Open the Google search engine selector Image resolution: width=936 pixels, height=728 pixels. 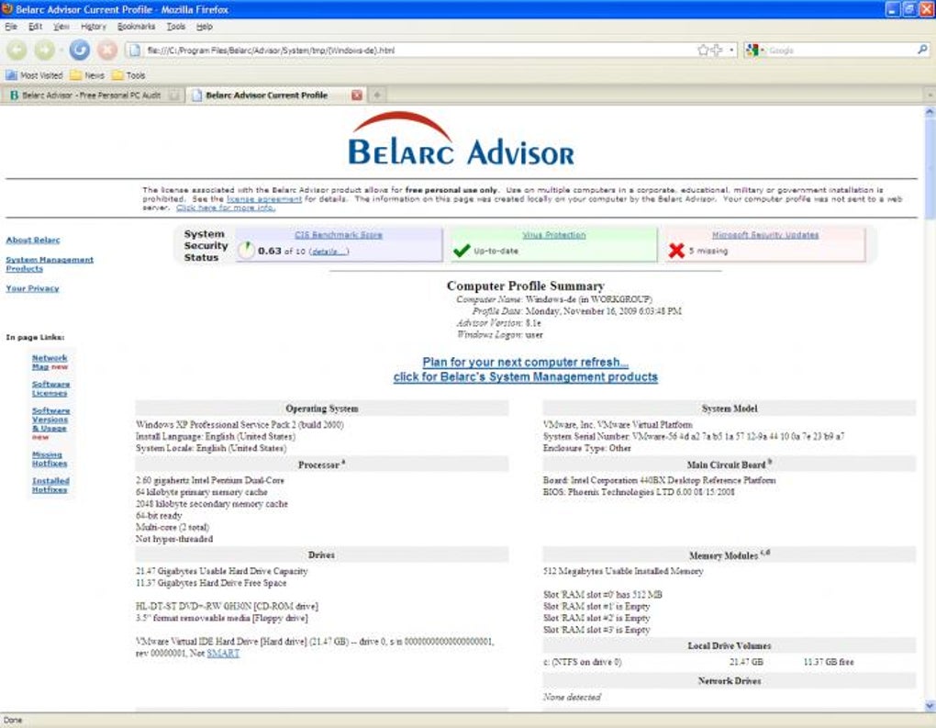pos(755,50)
